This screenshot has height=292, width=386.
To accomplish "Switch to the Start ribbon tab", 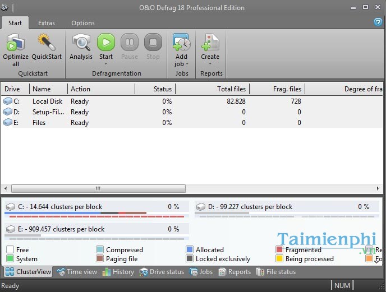I will point(15,23).
